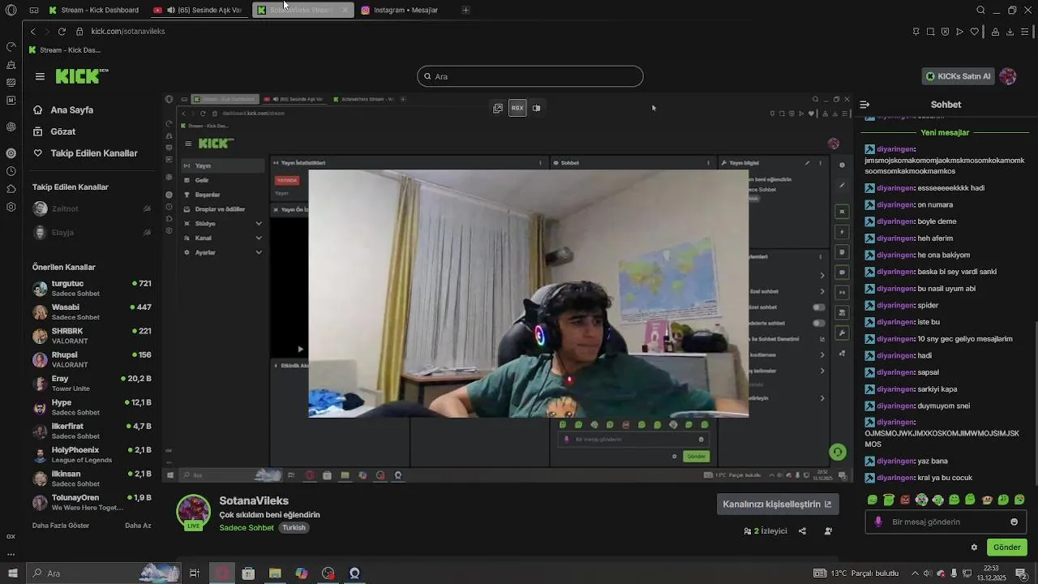Screen dimensions: 1038x584
Task: Open the Windows Start menu
Action: coord(12,573)
